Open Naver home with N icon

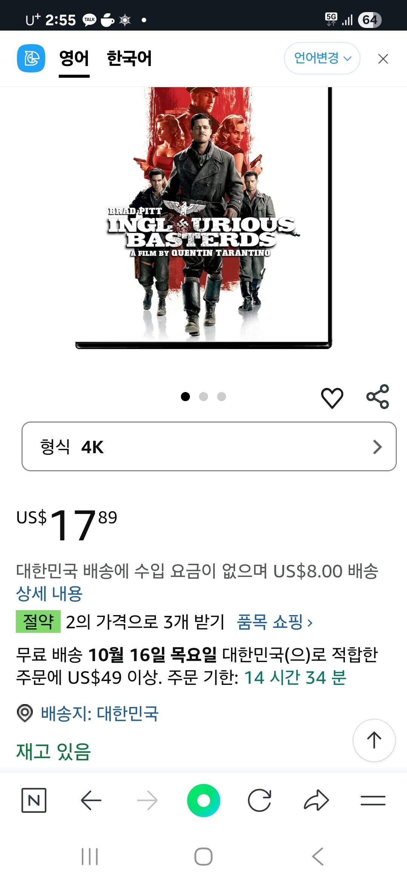point(34,800)
